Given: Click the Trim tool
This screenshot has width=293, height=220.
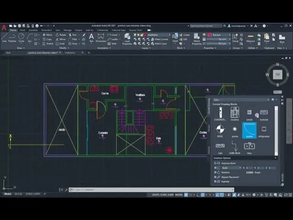Looking at the screenshot, I should 72,35.
